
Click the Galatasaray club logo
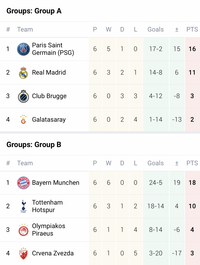click(x=23, y=120)
